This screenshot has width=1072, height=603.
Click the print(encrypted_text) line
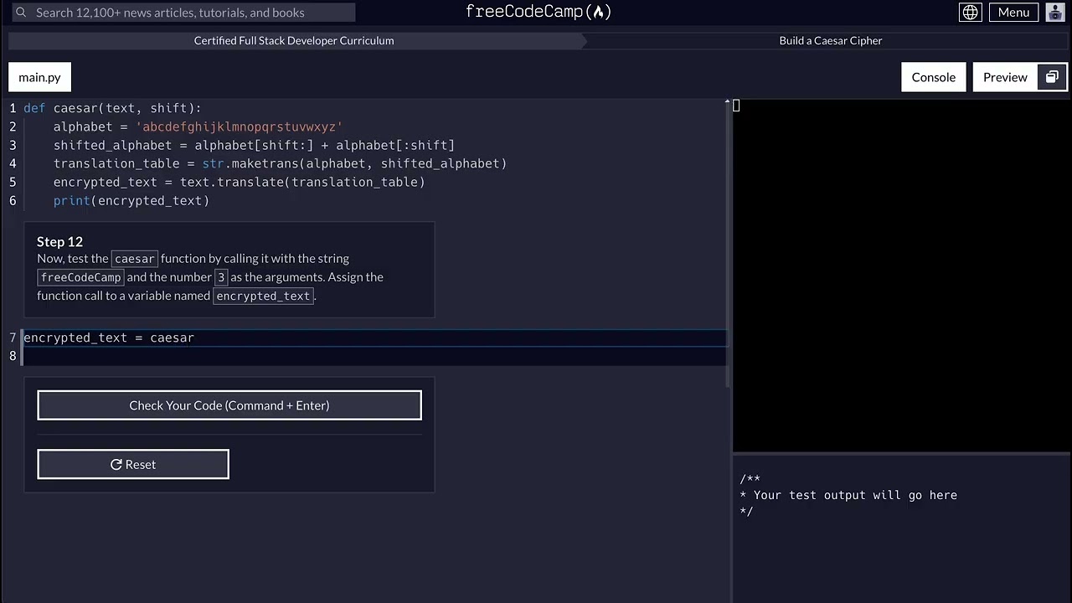pos(131,201)
